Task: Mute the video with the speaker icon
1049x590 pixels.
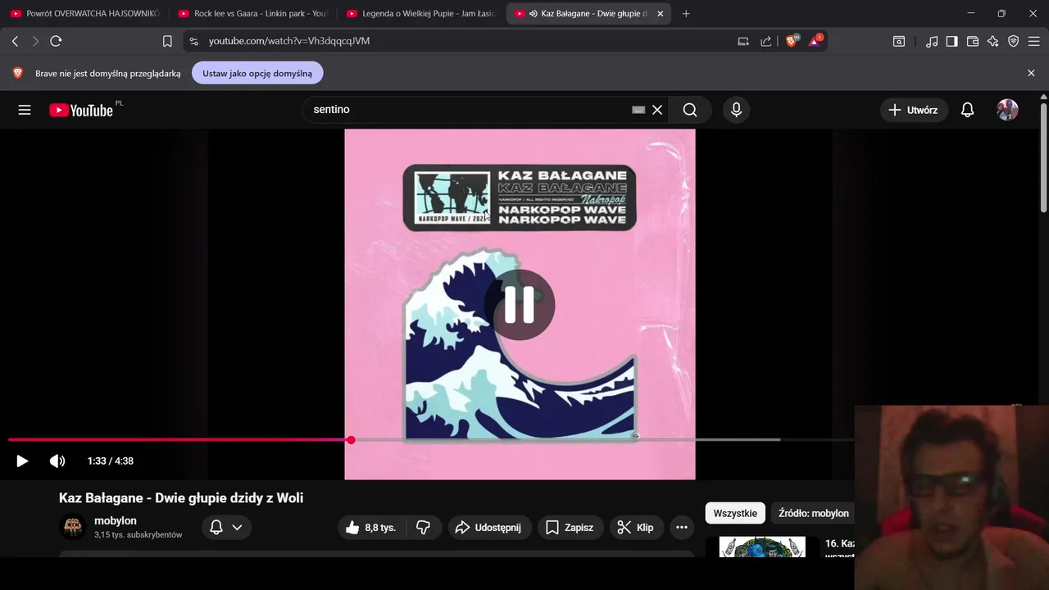Action: pos(57,461)
